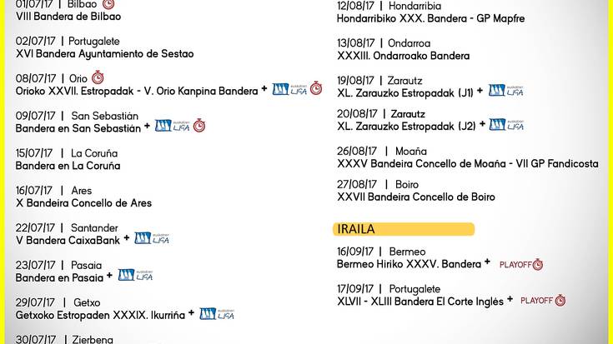Click the PLAYOFF stopwatch badge on Bermeo line
Screen dimensions: 613x344
(521, 264)
